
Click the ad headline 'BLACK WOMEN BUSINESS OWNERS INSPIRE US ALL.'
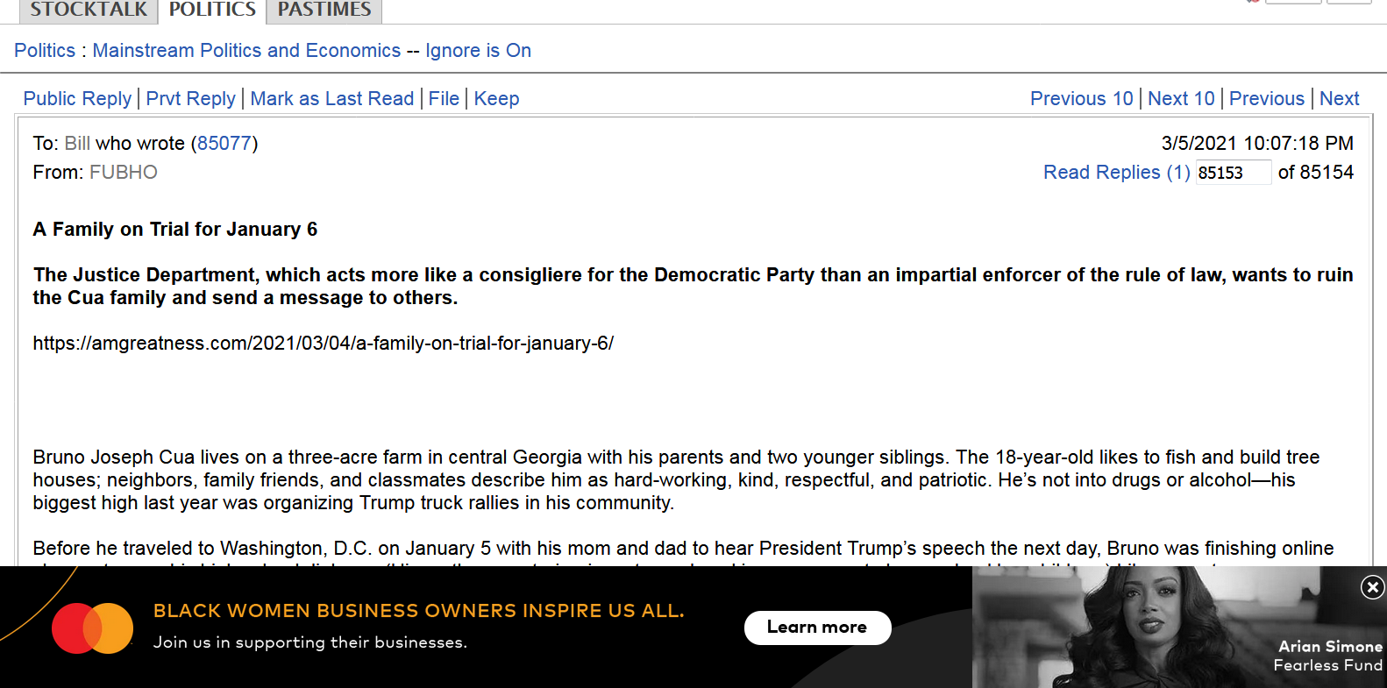pyautogui.click(x=419, y=611)
